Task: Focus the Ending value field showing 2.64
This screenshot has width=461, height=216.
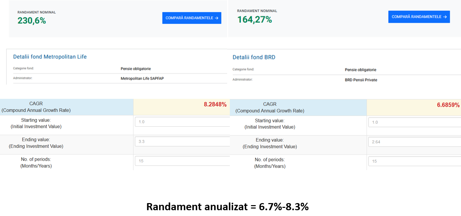Action: (414, 142)
